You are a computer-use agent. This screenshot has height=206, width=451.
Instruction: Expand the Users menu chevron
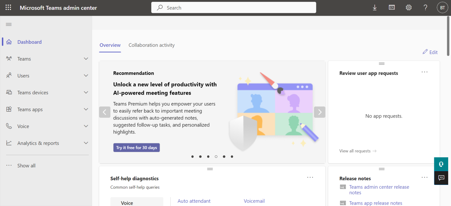click(x=86, y=75)
